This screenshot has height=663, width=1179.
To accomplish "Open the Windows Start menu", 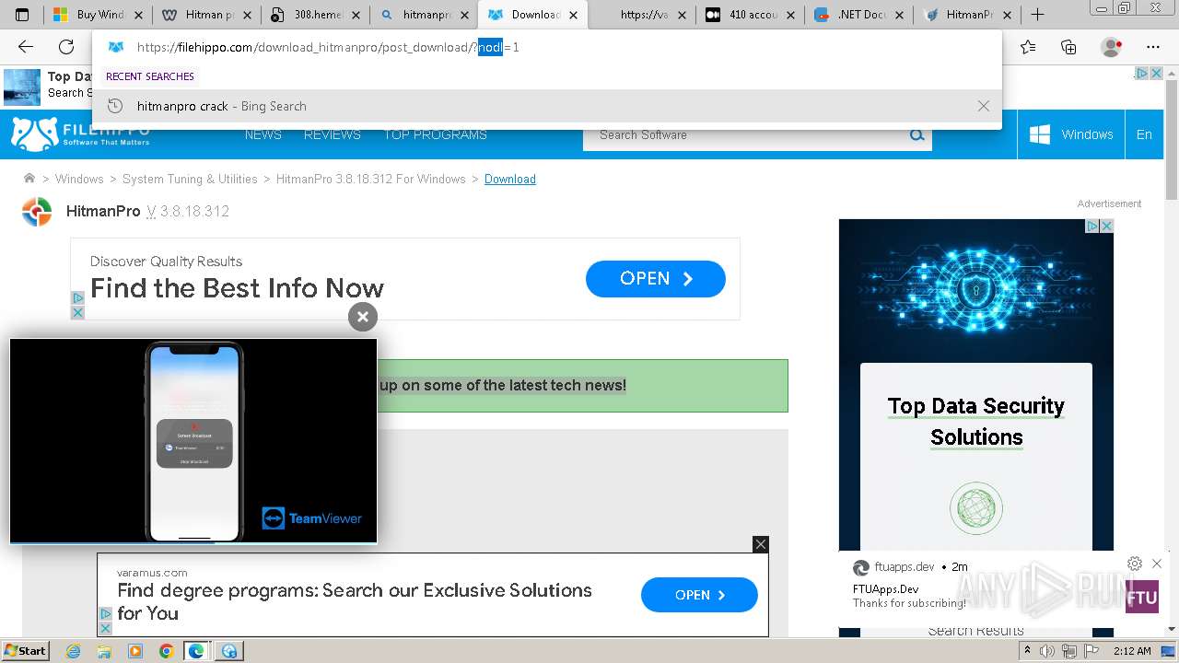I will (26, 650).
